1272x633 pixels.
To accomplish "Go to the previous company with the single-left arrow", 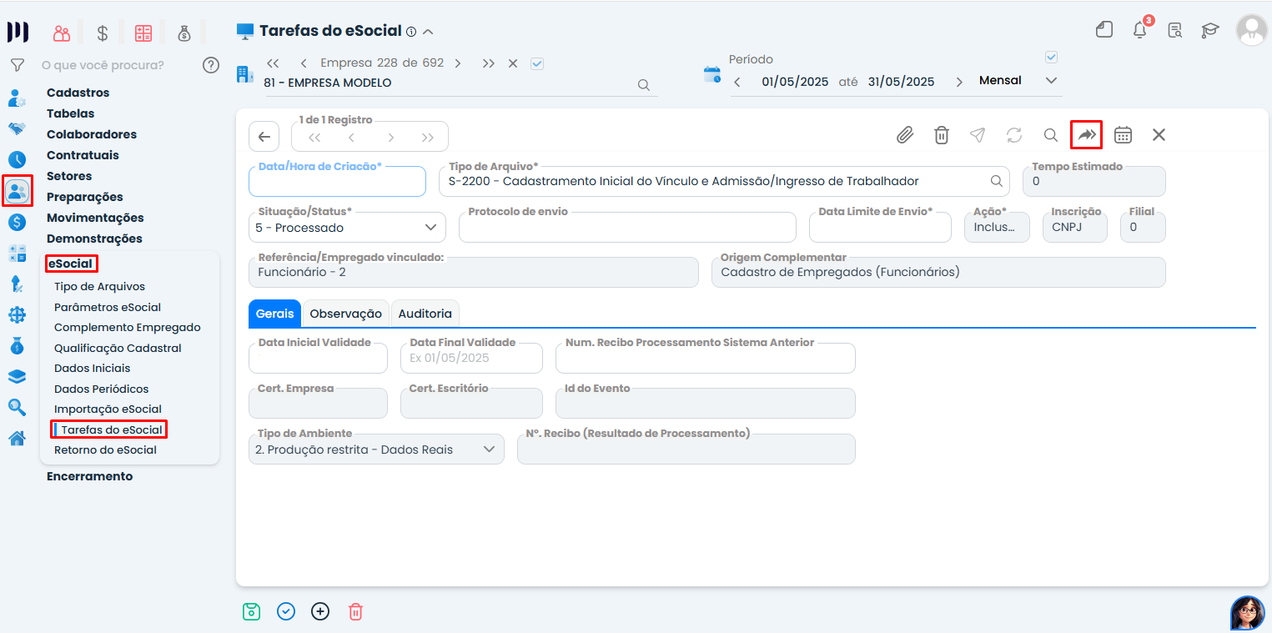I will pos(304,63).
